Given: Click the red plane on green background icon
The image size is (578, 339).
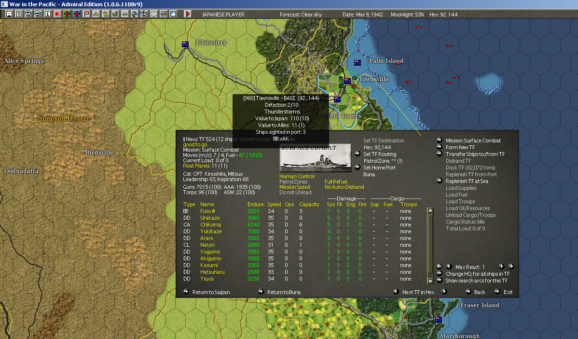Looking at the screenshot, I should [67, 14].
